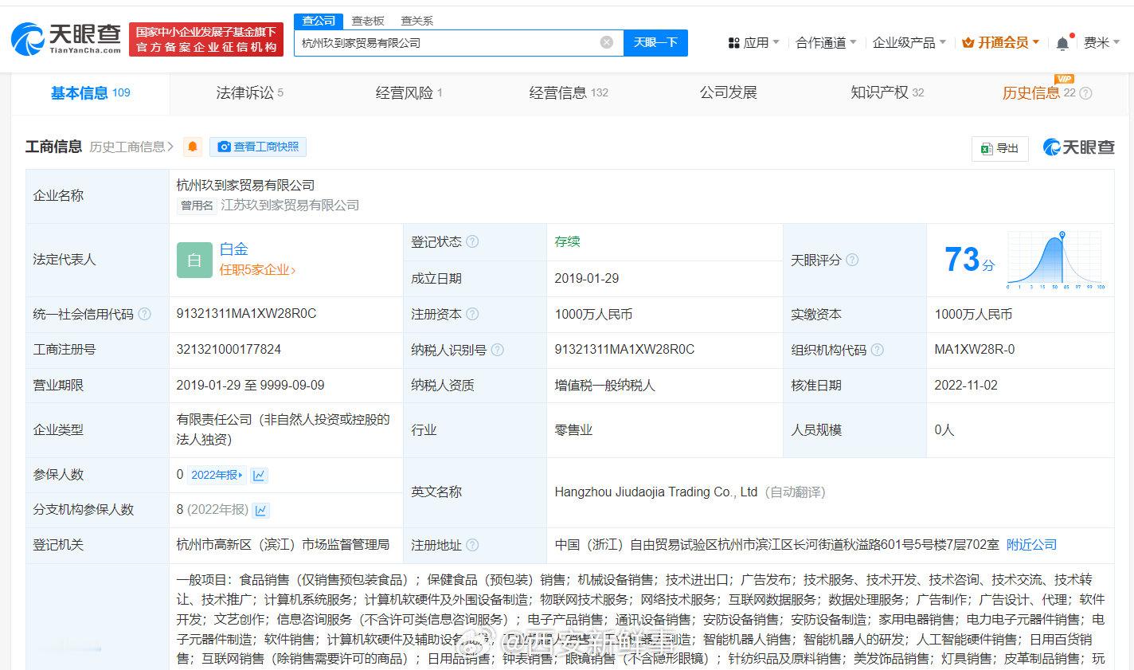Open the 经营信息 tab
The width and height of the screenshot is (1134, 670).
point(569,93)
